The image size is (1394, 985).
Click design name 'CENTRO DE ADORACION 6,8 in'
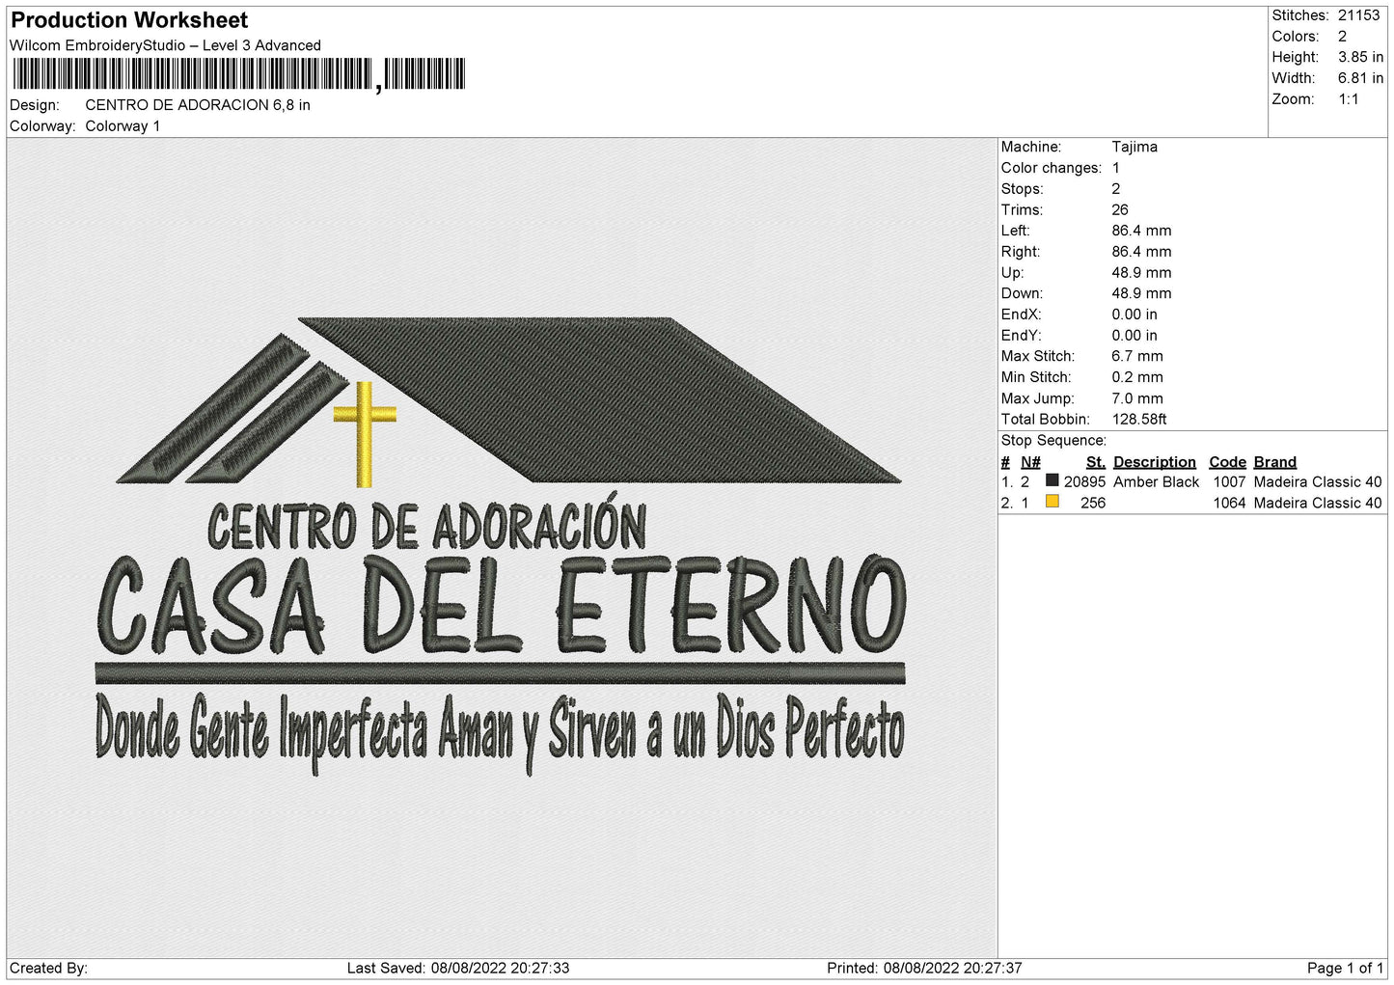tap(198, 105)
